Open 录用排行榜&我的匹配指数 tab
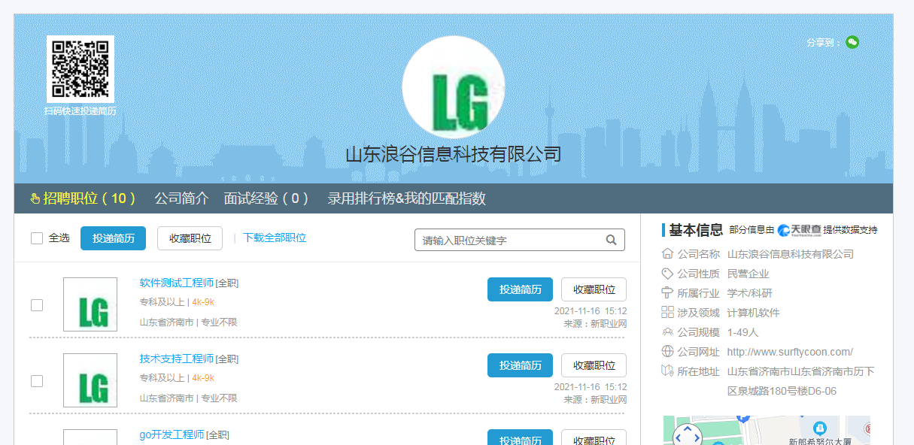This screenshot has height=445, width=914. 406,198
